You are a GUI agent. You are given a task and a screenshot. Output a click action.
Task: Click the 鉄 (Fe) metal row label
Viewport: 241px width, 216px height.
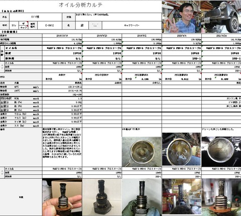click(21, 102)
